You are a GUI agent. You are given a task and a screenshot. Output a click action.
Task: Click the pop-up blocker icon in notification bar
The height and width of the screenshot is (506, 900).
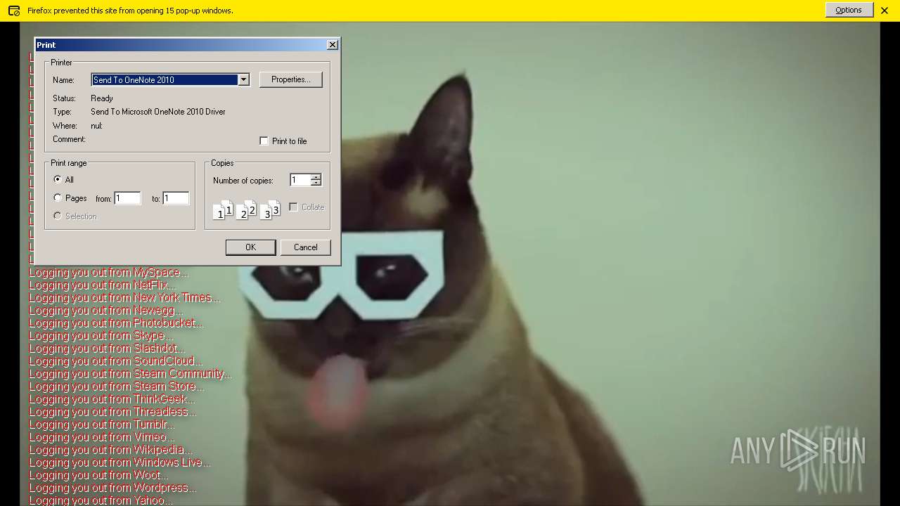pyautogui.click(x=13, y=11)
